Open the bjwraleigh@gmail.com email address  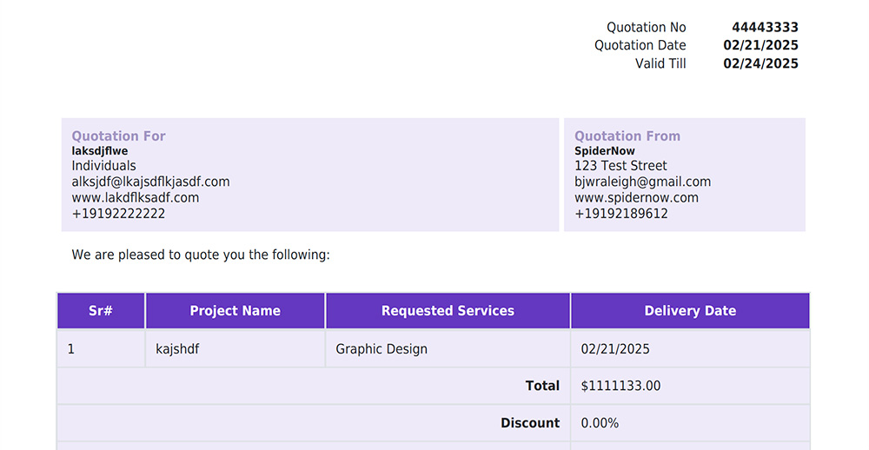coord(642,182)
